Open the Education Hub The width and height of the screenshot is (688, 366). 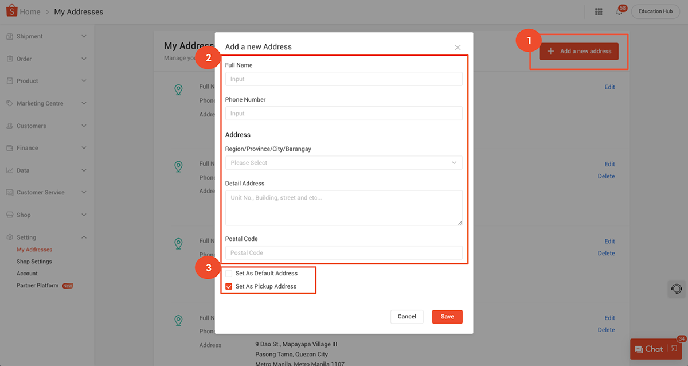655,11
